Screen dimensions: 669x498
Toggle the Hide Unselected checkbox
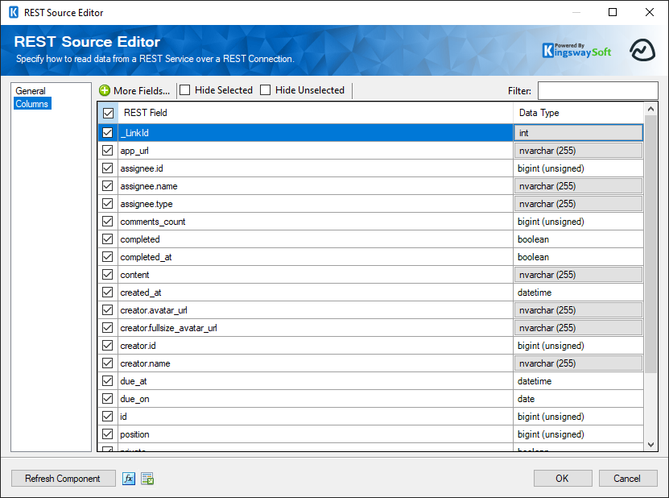266,90
